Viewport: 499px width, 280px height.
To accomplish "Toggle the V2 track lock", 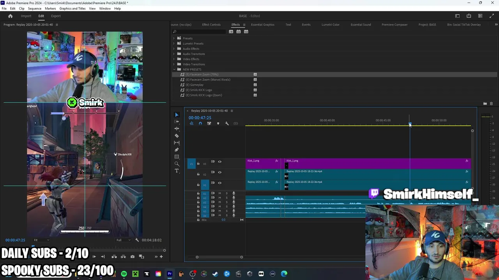I will [x=198, y=174].
